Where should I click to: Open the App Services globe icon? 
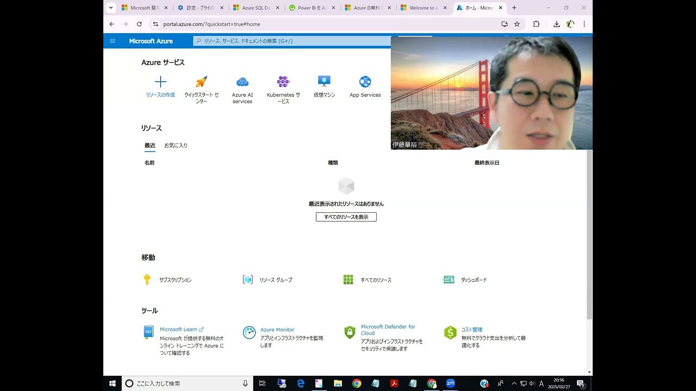[x=365, y=82]
